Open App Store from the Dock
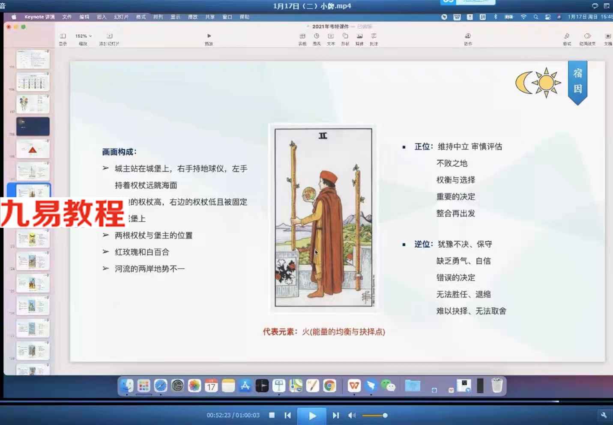The width and height of the screenshot is (613, 425). pos(245,386)
